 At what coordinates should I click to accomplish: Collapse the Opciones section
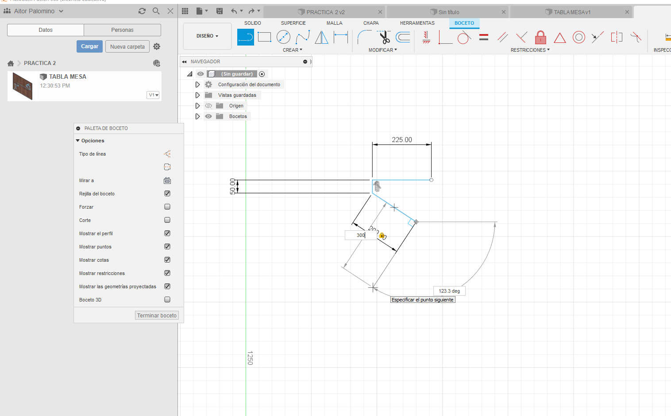coord(78,141)
